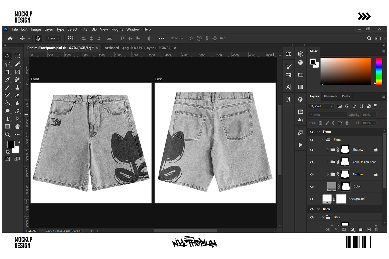Hide the Shadow group layer
This screenshot has height=259, width=389.
pos(312,150)
